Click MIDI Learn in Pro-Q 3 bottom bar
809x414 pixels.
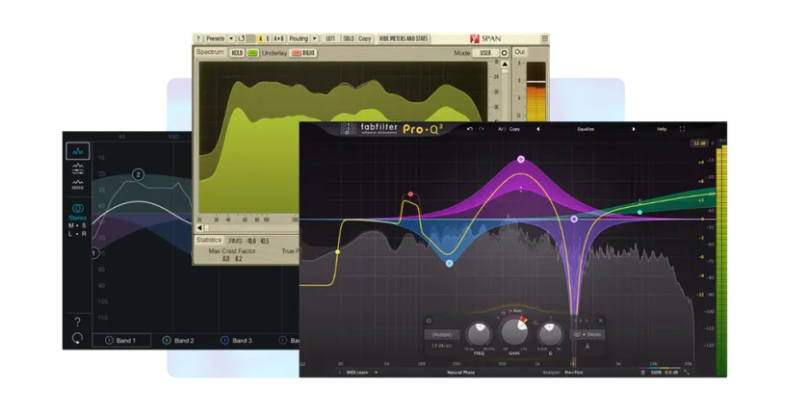coord(357,373)
